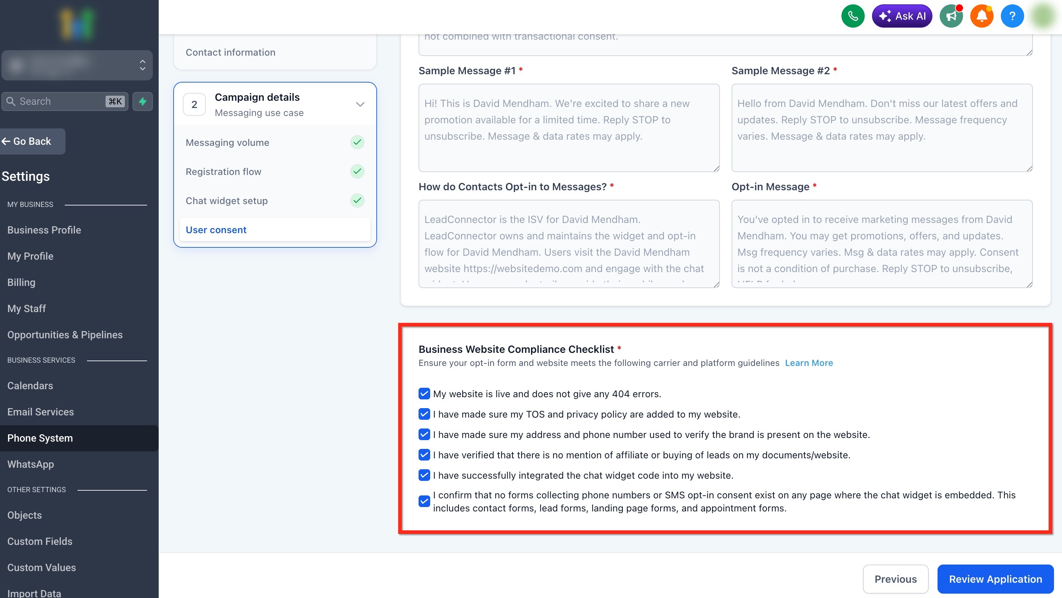Viewport: 1062px width, 598px height.
Task: Click the green lightning quick actions icon
Action: [143, 101]
